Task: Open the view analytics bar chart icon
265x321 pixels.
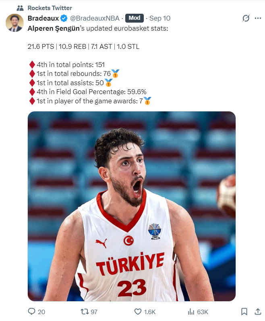Action: (x=191, y=312)
